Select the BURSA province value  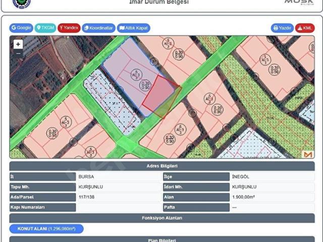86,177
